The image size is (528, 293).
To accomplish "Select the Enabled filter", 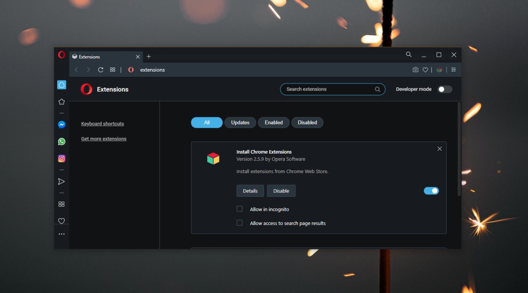I will pos(274,123).
